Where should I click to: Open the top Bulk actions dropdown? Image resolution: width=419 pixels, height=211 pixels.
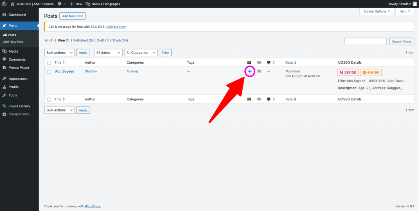click(59, 53)
